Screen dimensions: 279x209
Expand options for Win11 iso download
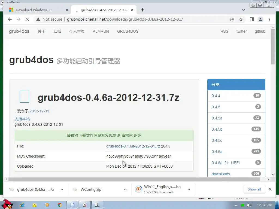pyautogui.click(x=189, y=189)
